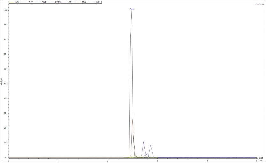This screenshot has height=163, width=266.
Task: Click the apex of the tallest peak
Action: (132, 11)
